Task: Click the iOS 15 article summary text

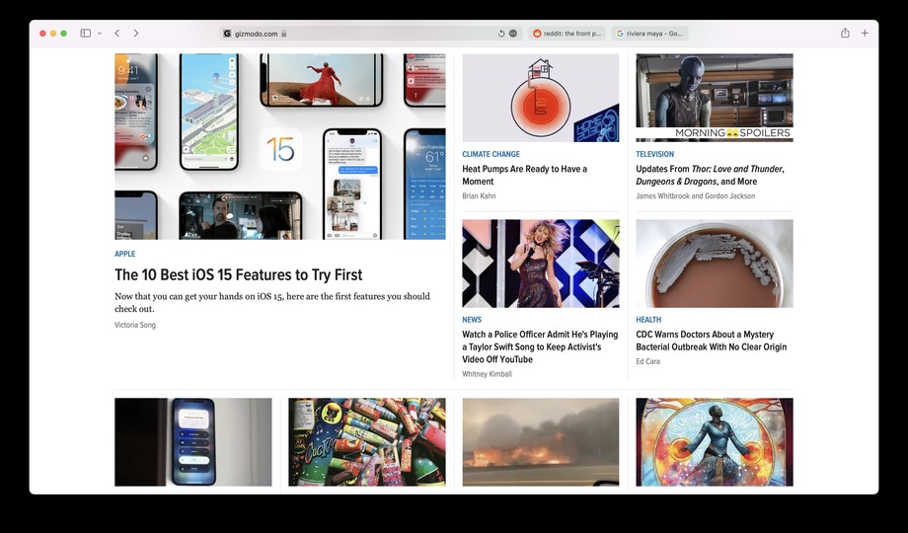Action: [272, 302]
